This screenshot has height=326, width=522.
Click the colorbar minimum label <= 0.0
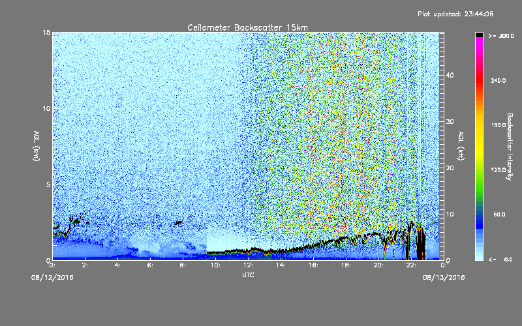pos(500,259)
